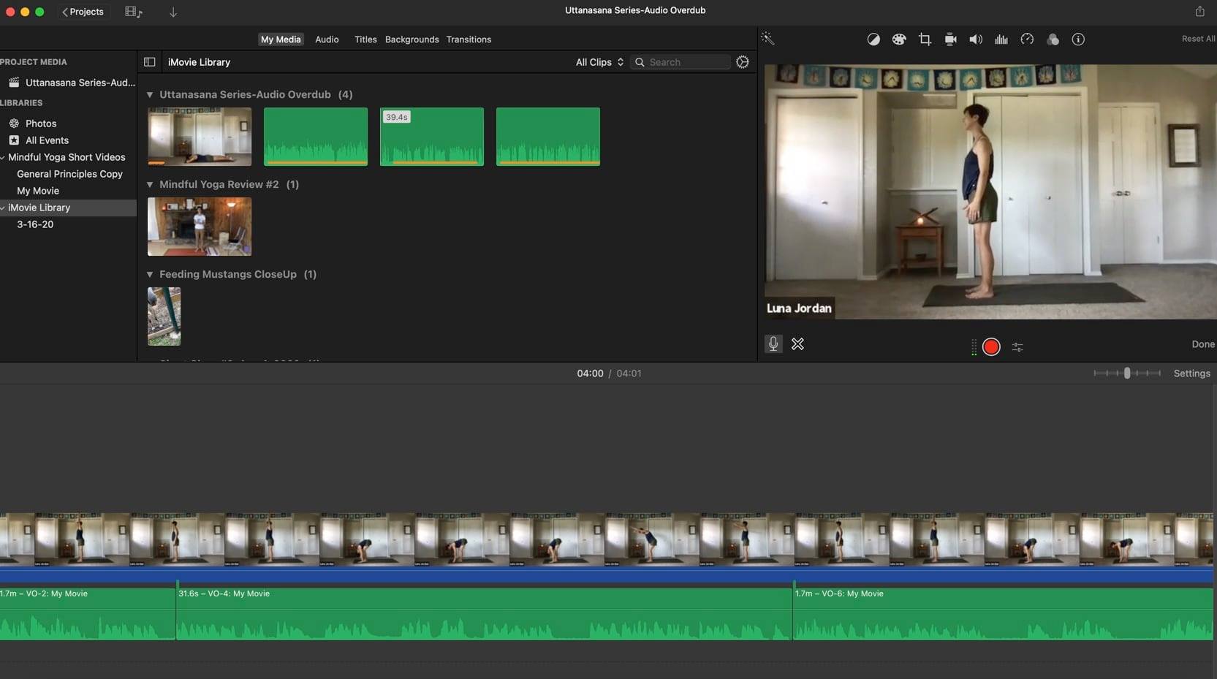Click the auto-enhance magic wand icon
This screenshot has width=1217, height=679.
(x=767, y=39)
